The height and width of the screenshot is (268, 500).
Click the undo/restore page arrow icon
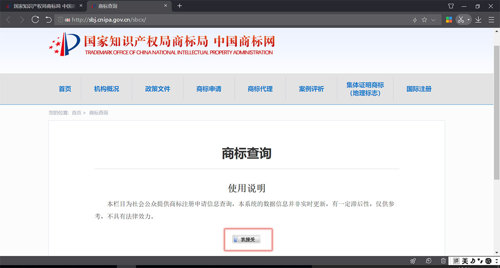click(48, 20)
